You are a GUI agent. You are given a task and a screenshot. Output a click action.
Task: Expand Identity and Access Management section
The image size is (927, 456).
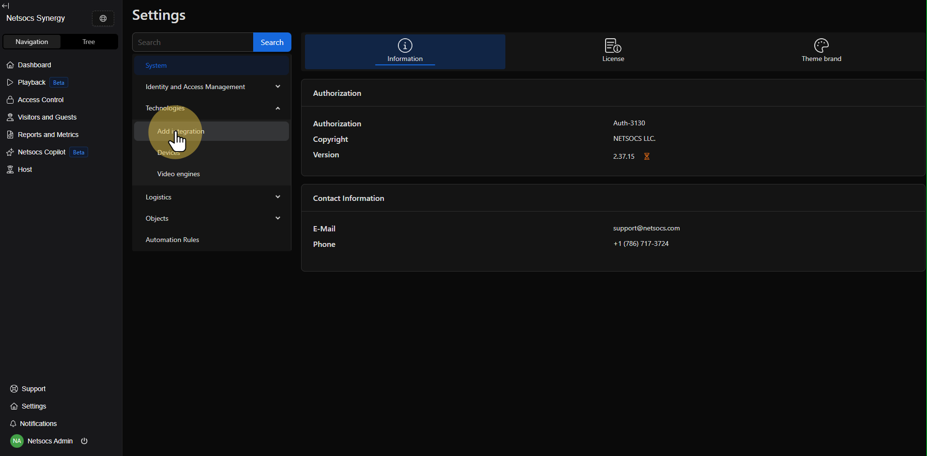point(278,87)
